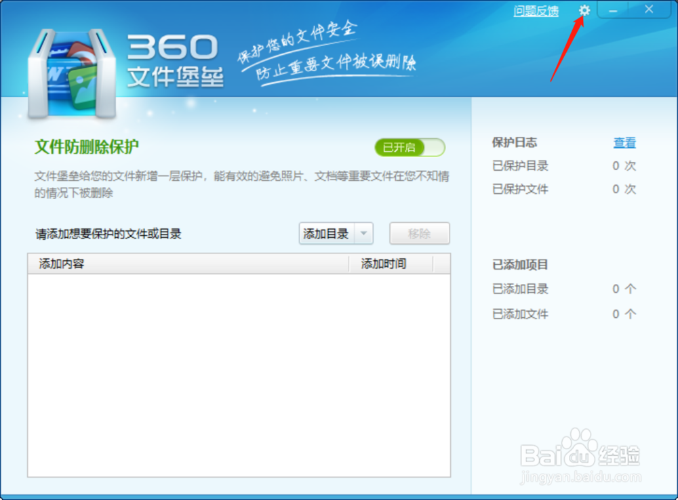Close the 360 文件堡垒 window
This screenshot has width=678, height=500.
click(x=649, y=9)
